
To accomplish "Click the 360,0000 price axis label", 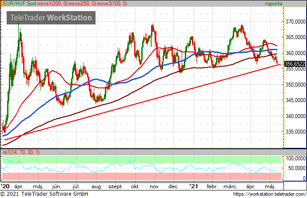I will [x=295, y=53].
